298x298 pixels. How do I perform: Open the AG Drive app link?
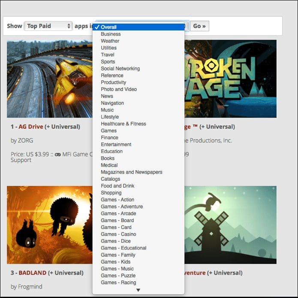[x=30, y=127]
